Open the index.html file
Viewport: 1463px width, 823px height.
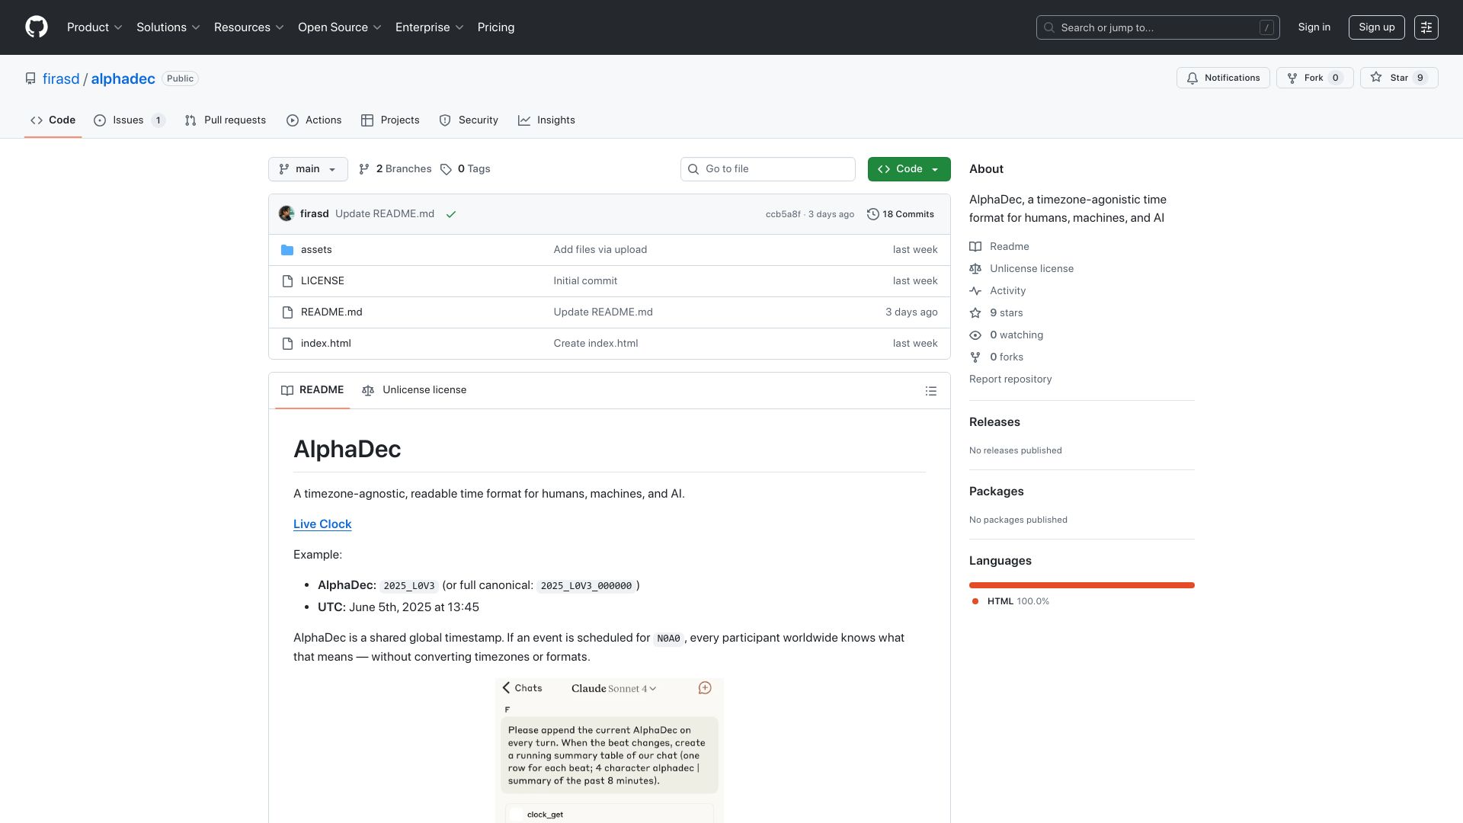pyautogui.click(x=326, y=344)
